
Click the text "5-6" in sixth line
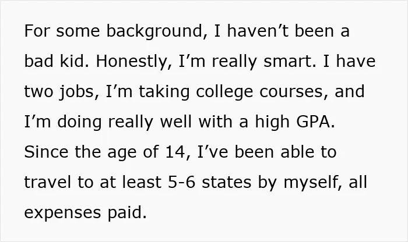(181, 182)
